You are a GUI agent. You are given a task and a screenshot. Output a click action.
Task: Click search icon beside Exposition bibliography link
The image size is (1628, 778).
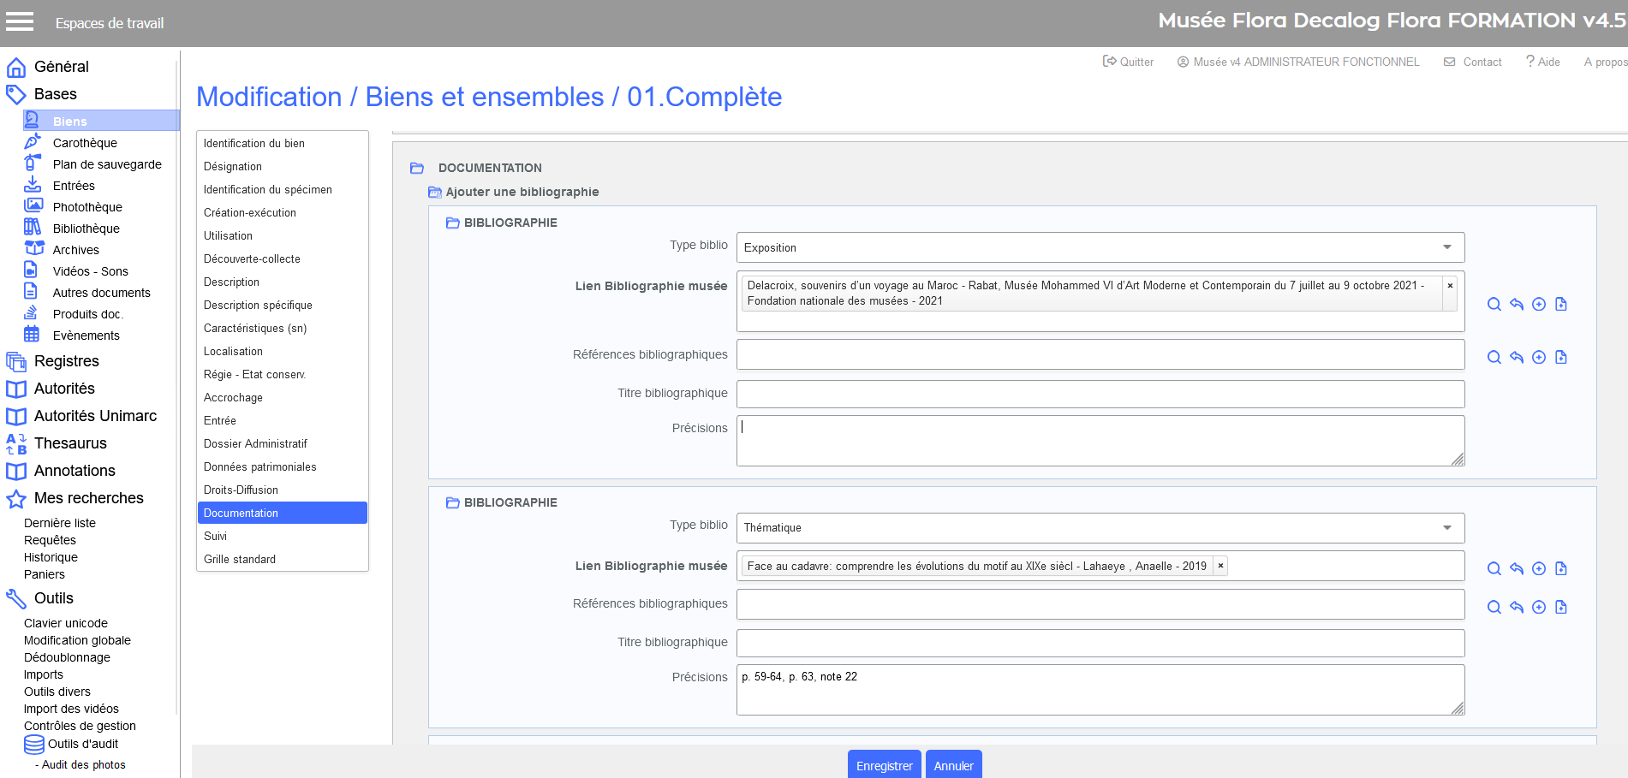click(x=1494, y=305)
